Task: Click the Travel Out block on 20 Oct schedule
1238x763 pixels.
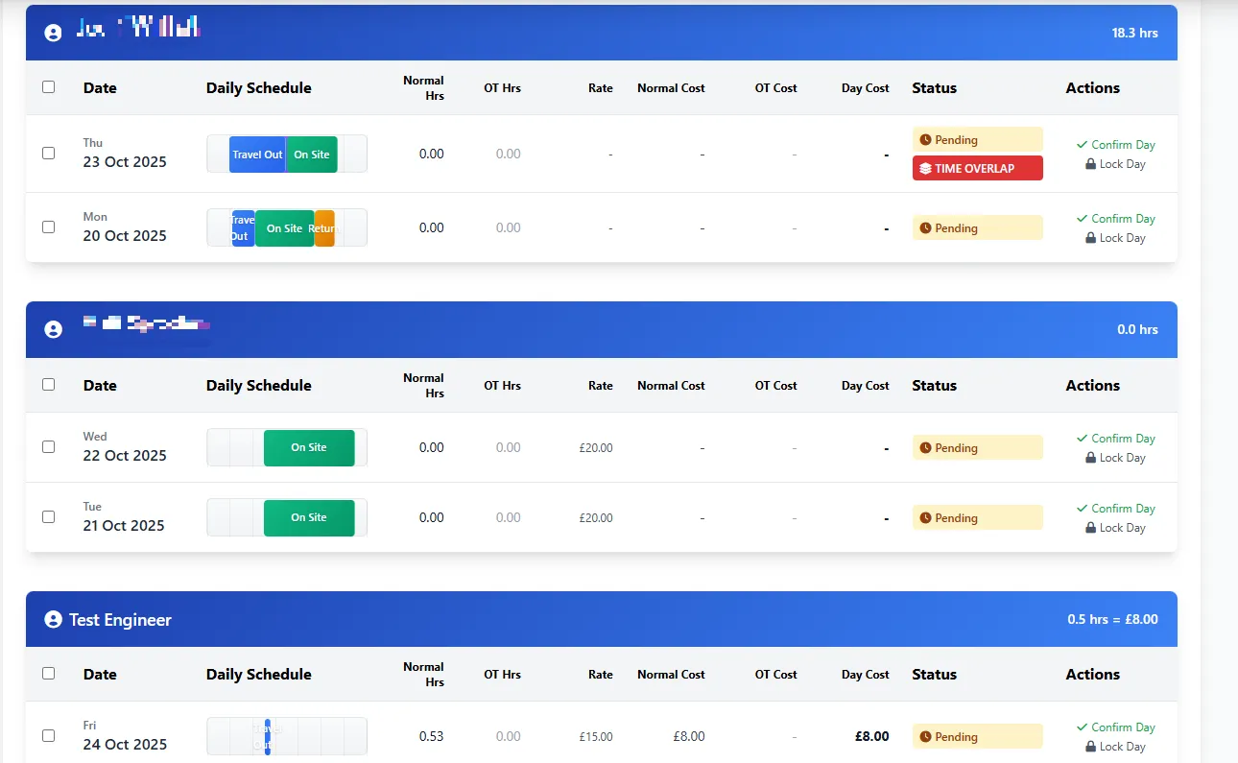Action: coord(243,228)
